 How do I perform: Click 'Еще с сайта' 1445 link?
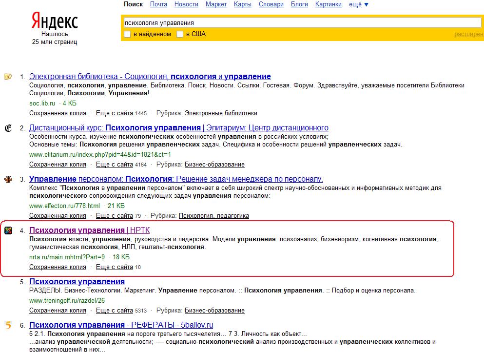[x=115, y=113]
